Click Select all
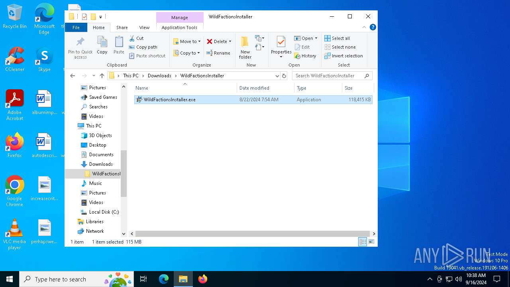The image size is (510, 287). click(337, 38)
